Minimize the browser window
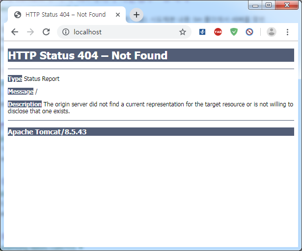This screenshot has height=251, width=302. click(255, 5)
